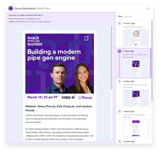Click the sender email address link

tap(33, 19)
